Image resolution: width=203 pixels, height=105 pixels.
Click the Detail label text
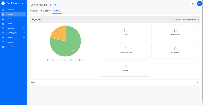pos(33,82)
